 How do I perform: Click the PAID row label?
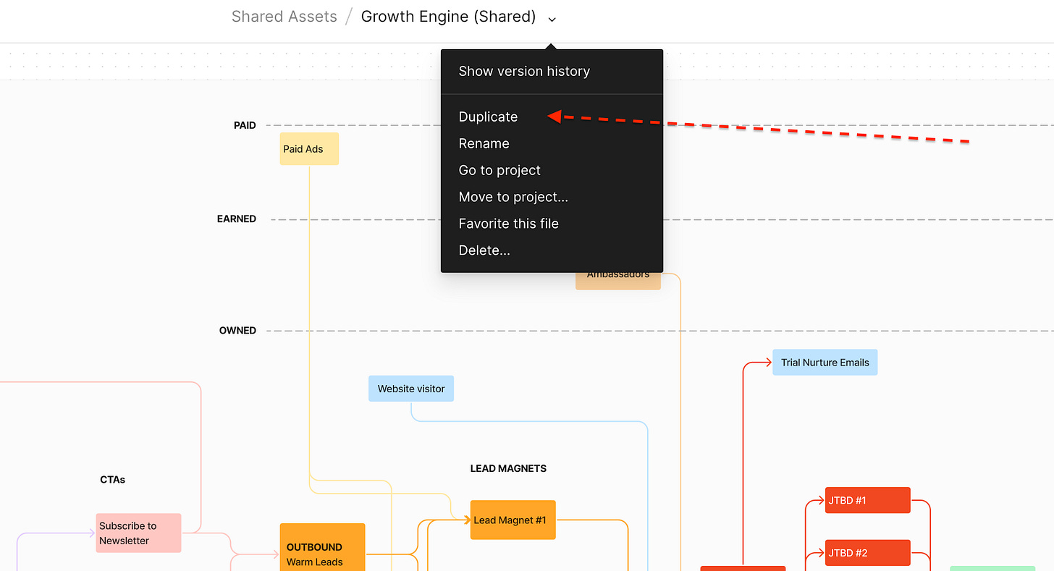pyautogui.click(x=245, y=125)
